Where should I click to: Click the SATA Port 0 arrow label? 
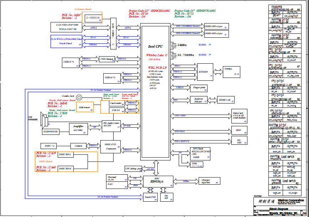[179, 131]
